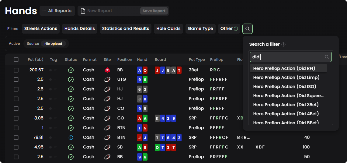Select Hero Preflop Action (Did 3Bet) option
Image resolution: width=347 pixels, height=163 pixels.
(x=286, y=105)
